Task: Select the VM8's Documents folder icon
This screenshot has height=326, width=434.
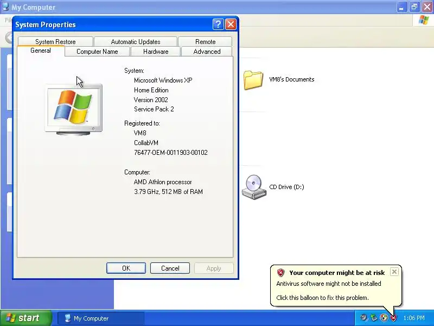Action: point(253,80)
